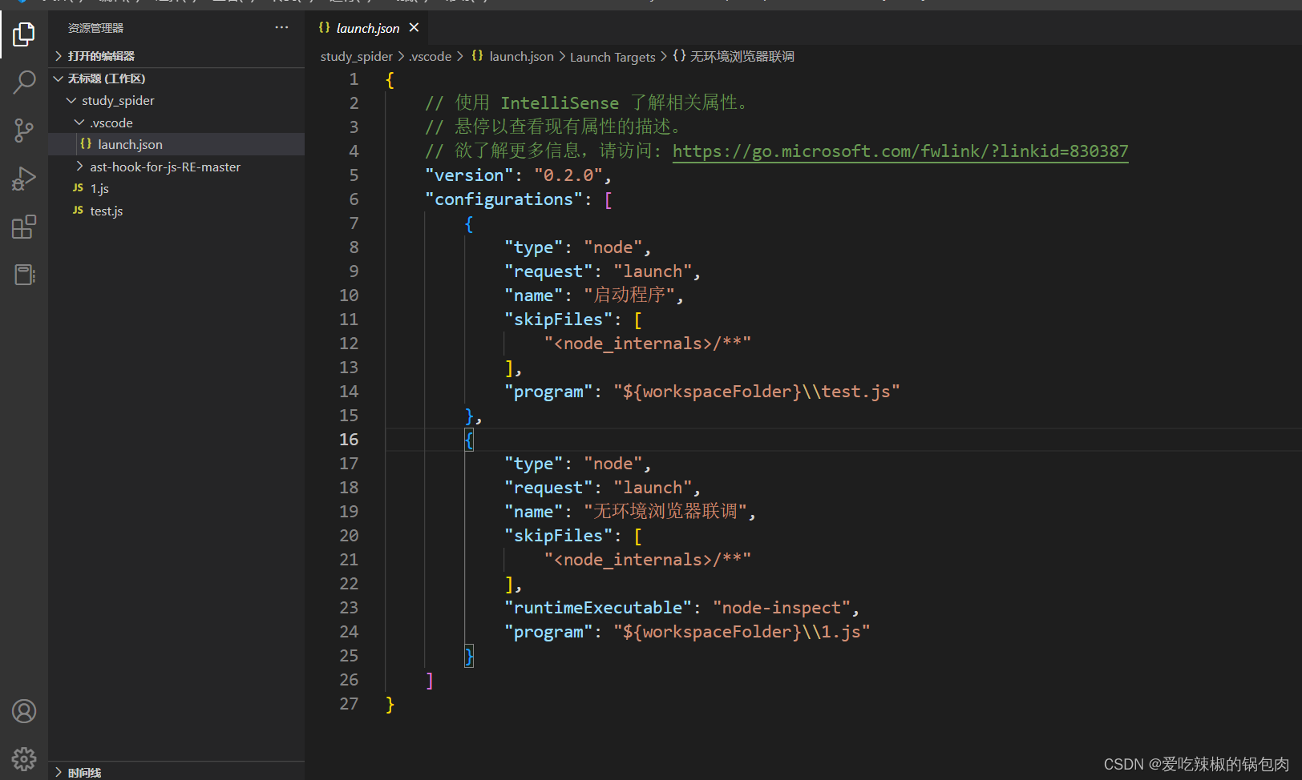The height and width of the screenshot is (780, 1302).
Task: Click JSON icon beside launch.json tree item
Action: click(x=86, y=143)
